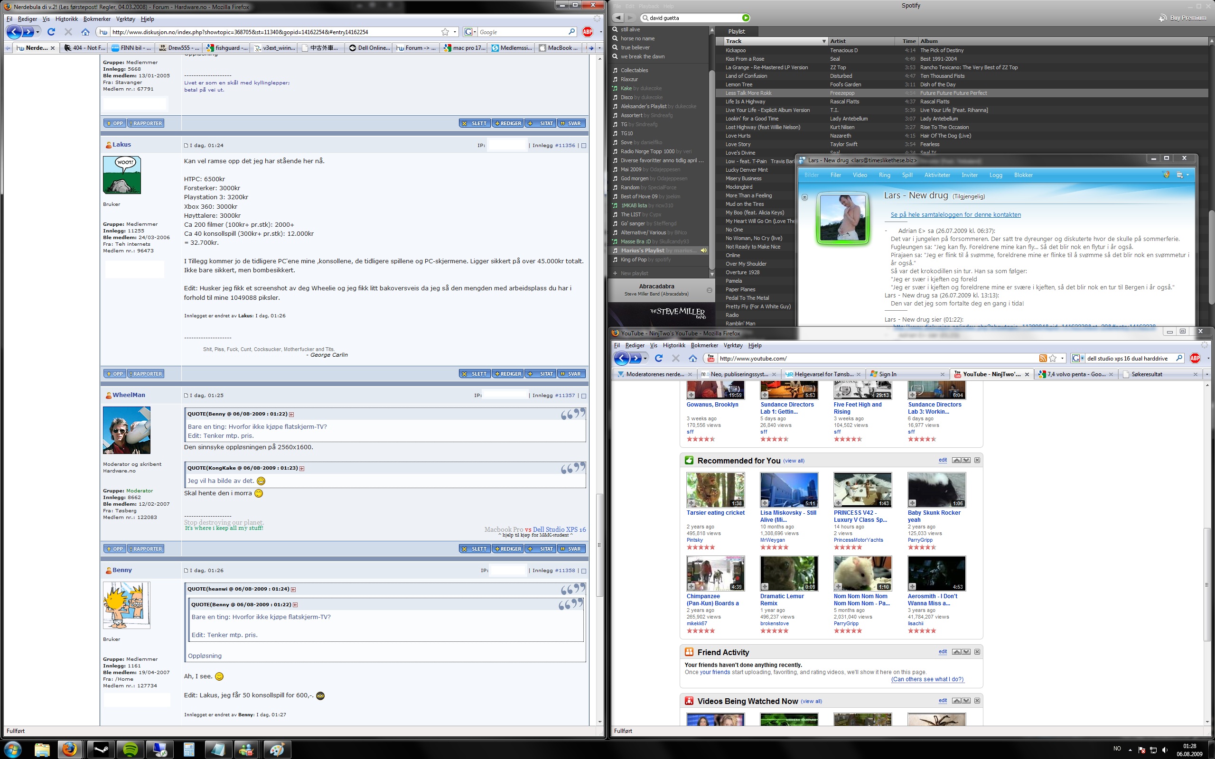Click SVAR on Lakus's post

tap(571, 374)
